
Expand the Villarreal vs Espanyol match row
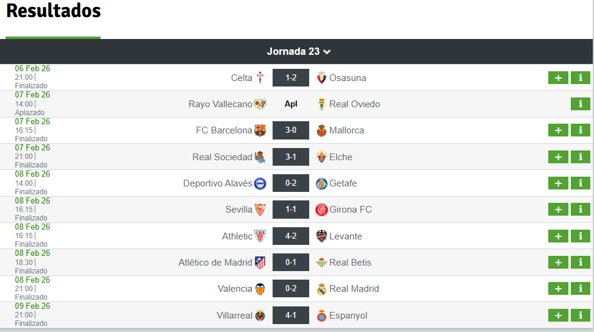tap(558, 316)
